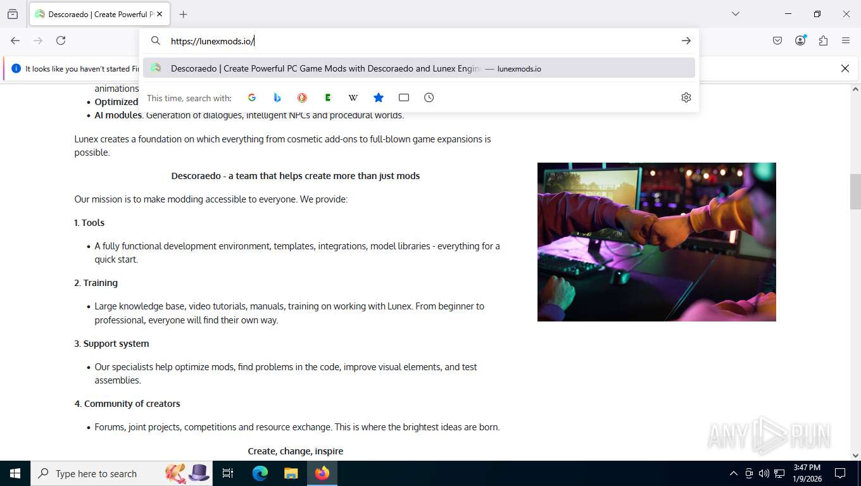Search in bookmarks star icon
Screen dimensions: 861x486
pyautogui.click(x=379, y=97)
